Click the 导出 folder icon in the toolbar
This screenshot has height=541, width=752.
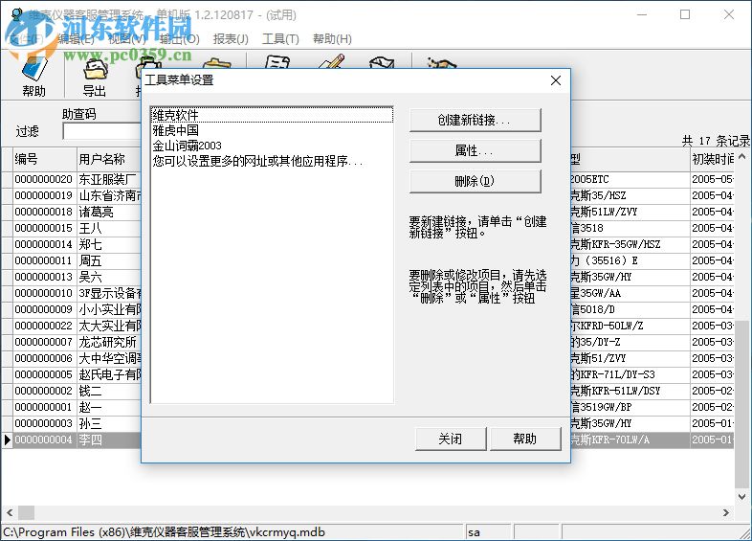pyautogui.click(x=95, y=69)
